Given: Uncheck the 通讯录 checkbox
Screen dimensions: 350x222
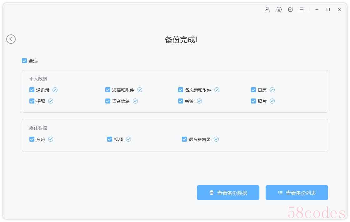Looking at the screenshot, I should [x=32, y=90].
